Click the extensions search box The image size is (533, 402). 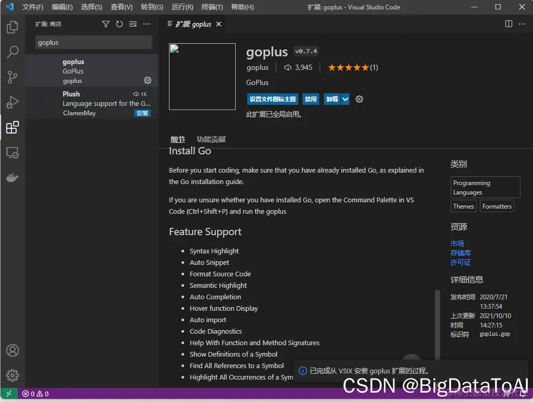pyautogui.click(x=93, y=42)
